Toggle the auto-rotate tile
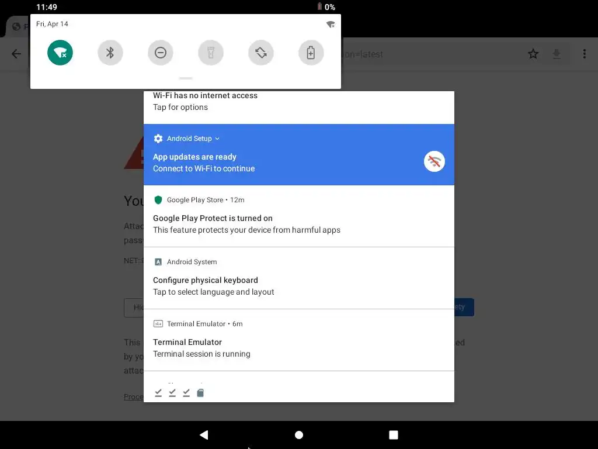Image resolution: width=598 pixels, height=449 pixels. coord(261,53)
